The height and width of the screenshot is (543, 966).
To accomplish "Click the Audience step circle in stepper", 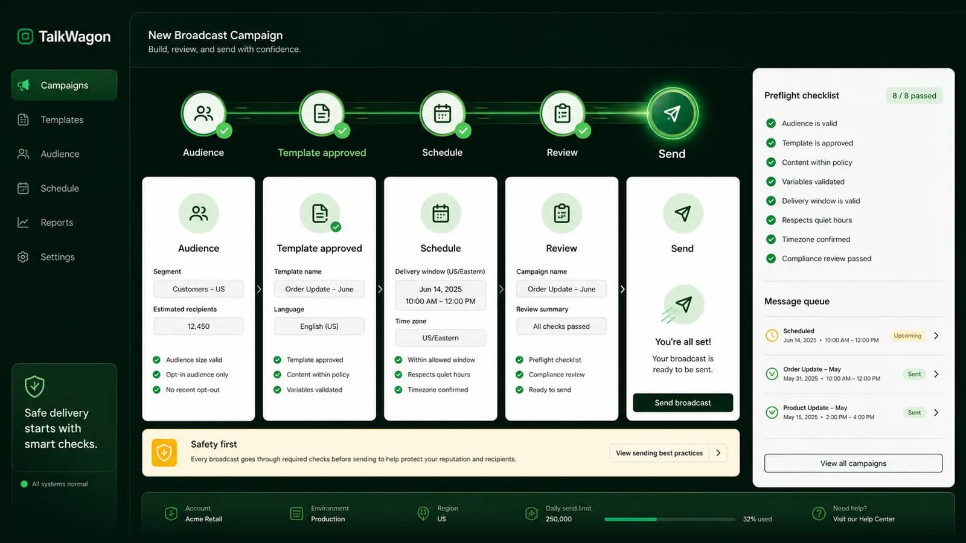I will coord(203,113).
